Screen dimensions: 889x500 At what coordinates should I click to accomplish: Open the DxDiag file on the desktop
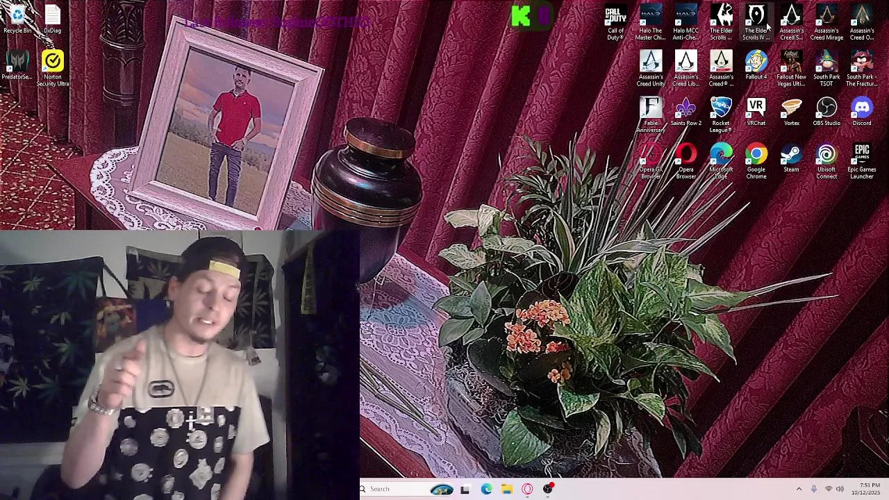(x=53, y=19)
